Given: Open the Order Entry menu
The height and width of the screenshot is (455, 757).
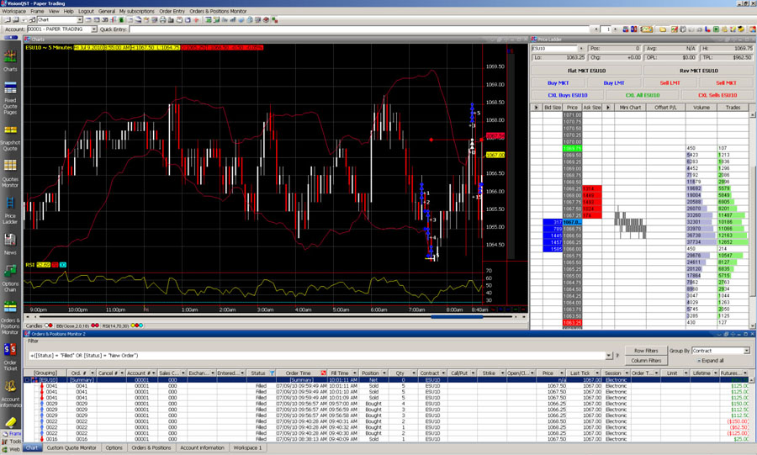Looking at the screenshot, I should click(x=172, y=11).
